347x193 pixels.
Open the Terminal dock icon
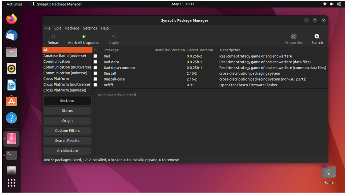[11, 155]
